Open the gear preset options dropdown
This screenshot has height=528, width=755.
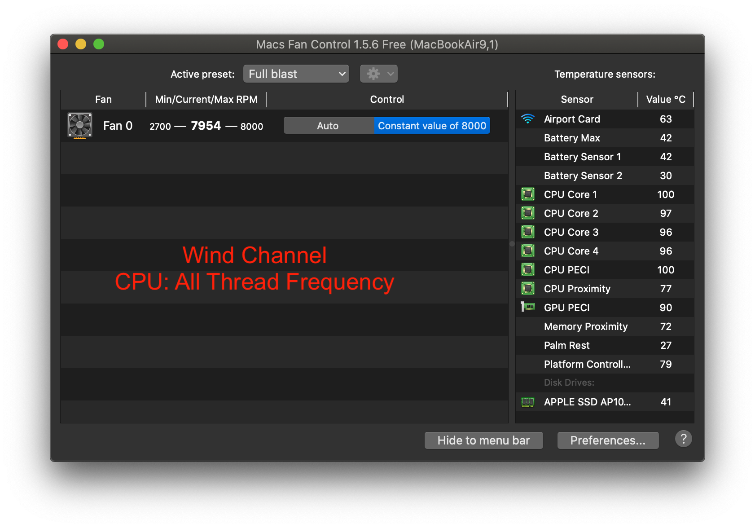(x=379, y=74)
